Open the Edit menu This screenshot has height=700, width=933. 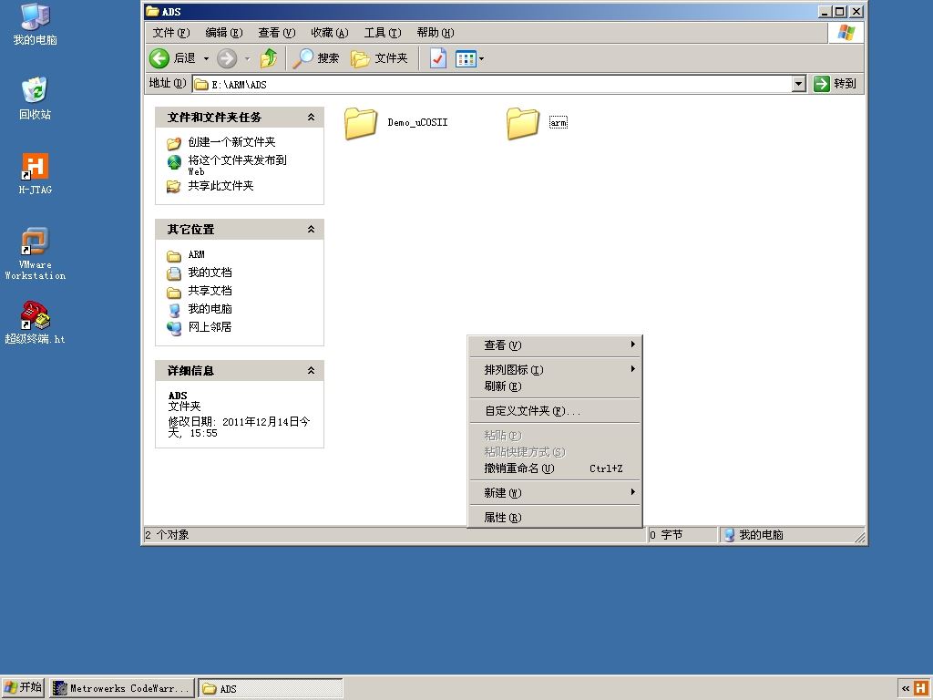point(224,33)
